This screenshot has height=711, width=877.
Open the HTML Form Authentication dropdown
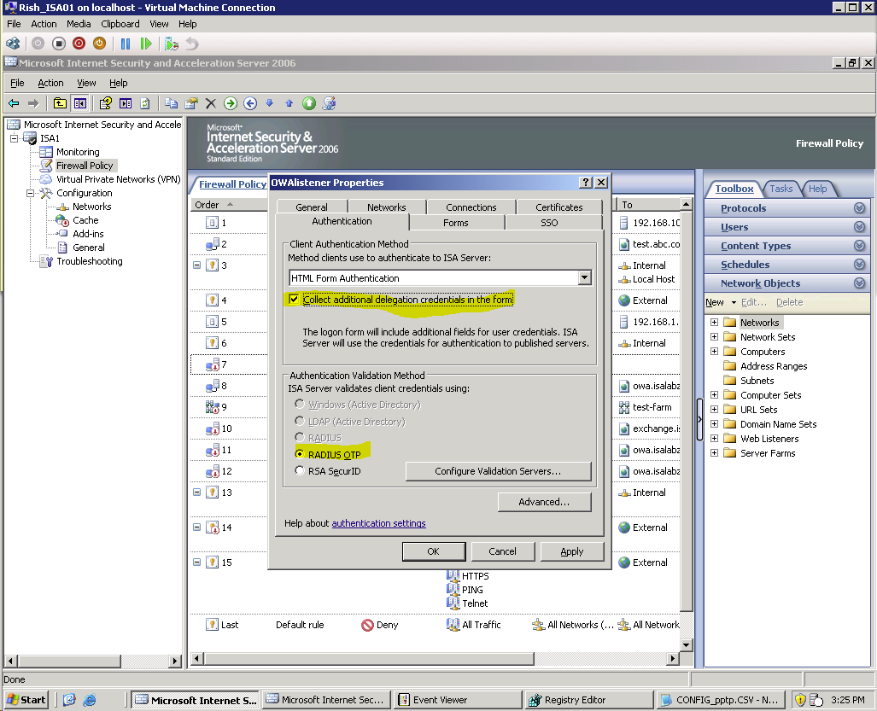point(584,277)
